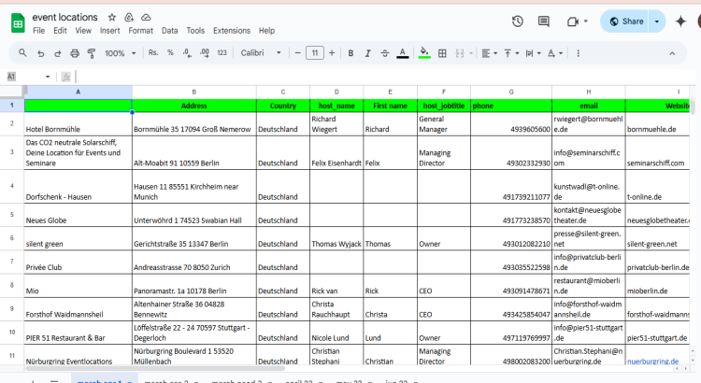The image size is (701, 383).
Task: Edit the font size field
Action: point(315,52)
